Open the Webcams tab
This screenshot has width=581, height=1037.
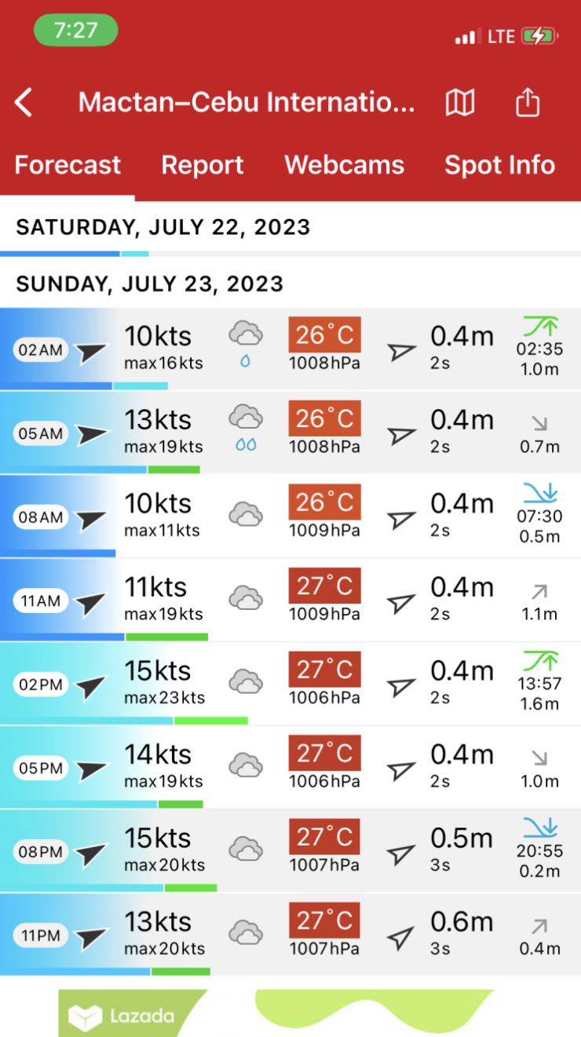[344, 165]
